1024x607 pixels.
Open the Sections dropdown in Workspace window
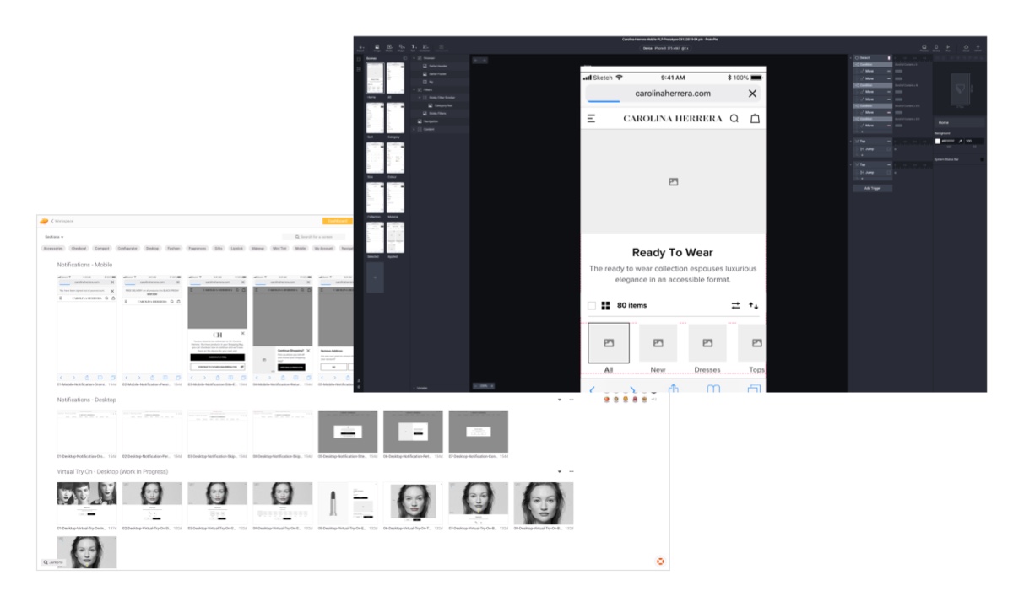(x=54, y=237)
